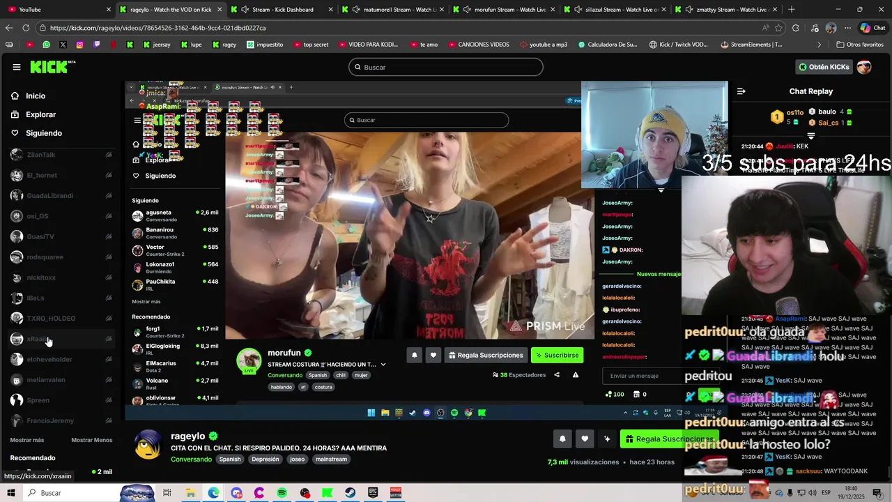Open the user profile avatar in Kick header
The width and height of the screenshot is (892, 502).
[x=864, y=67]
